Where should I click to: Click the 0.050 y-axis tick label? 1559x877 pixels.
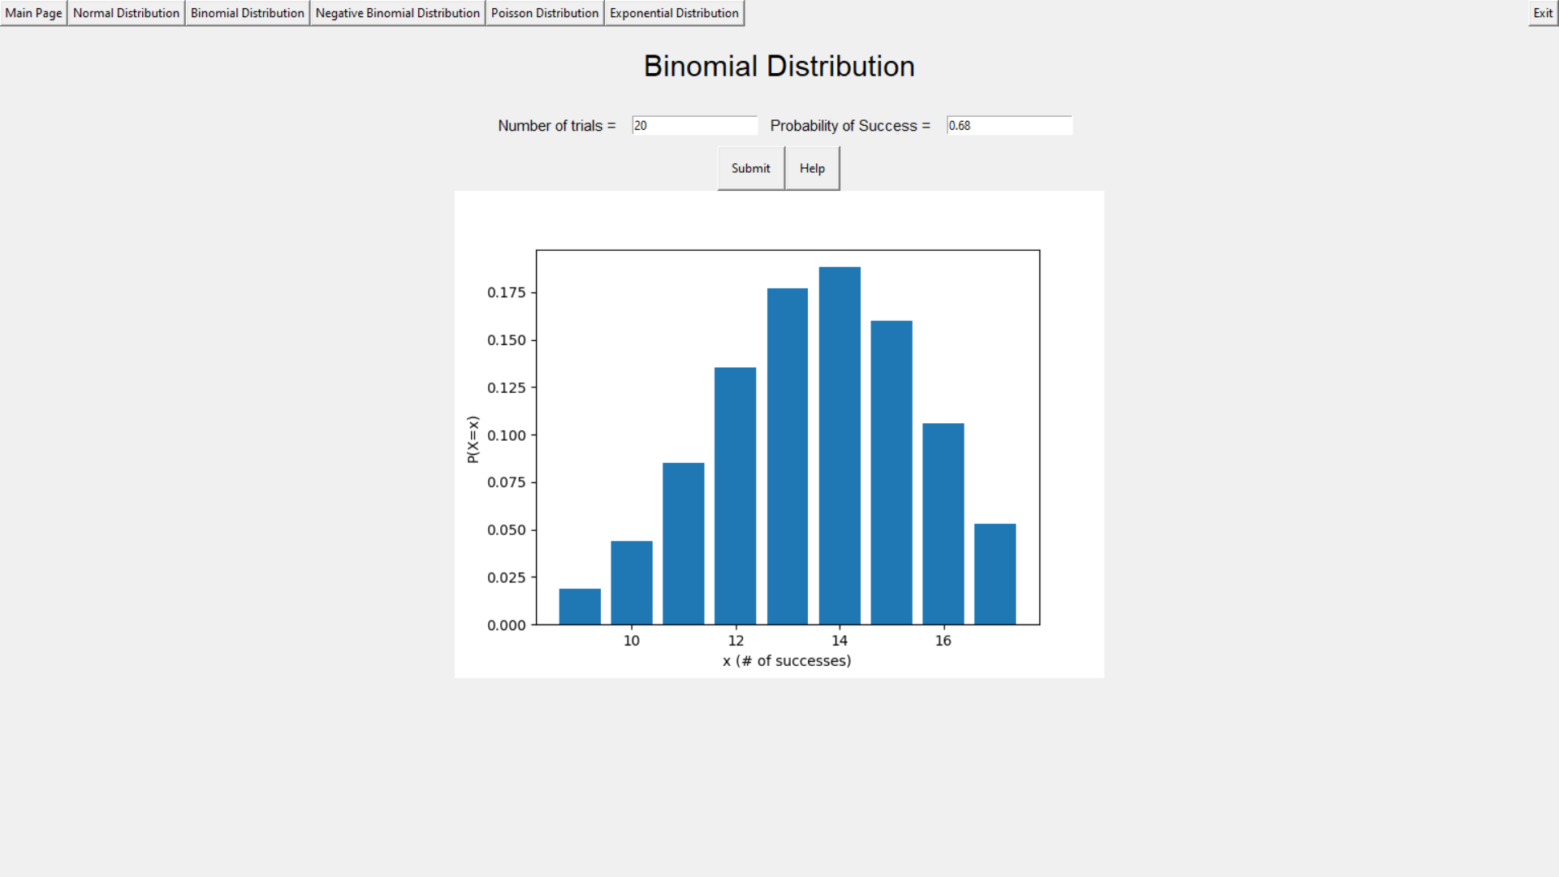tap(507, 530)
